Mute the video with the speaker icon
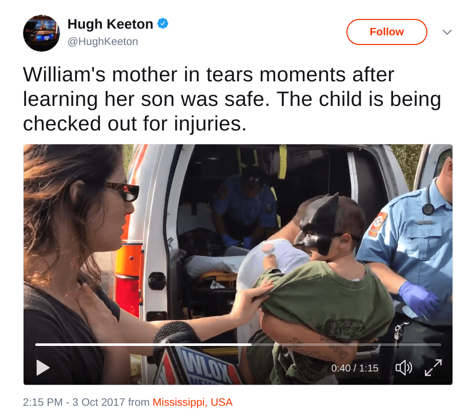474x416 pixels. click(x=404, y=368)
